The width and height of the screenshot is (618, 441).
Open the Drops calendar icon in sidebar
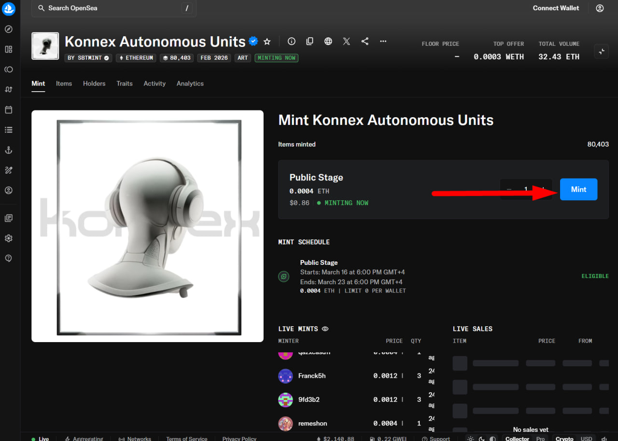click(9, 110)
